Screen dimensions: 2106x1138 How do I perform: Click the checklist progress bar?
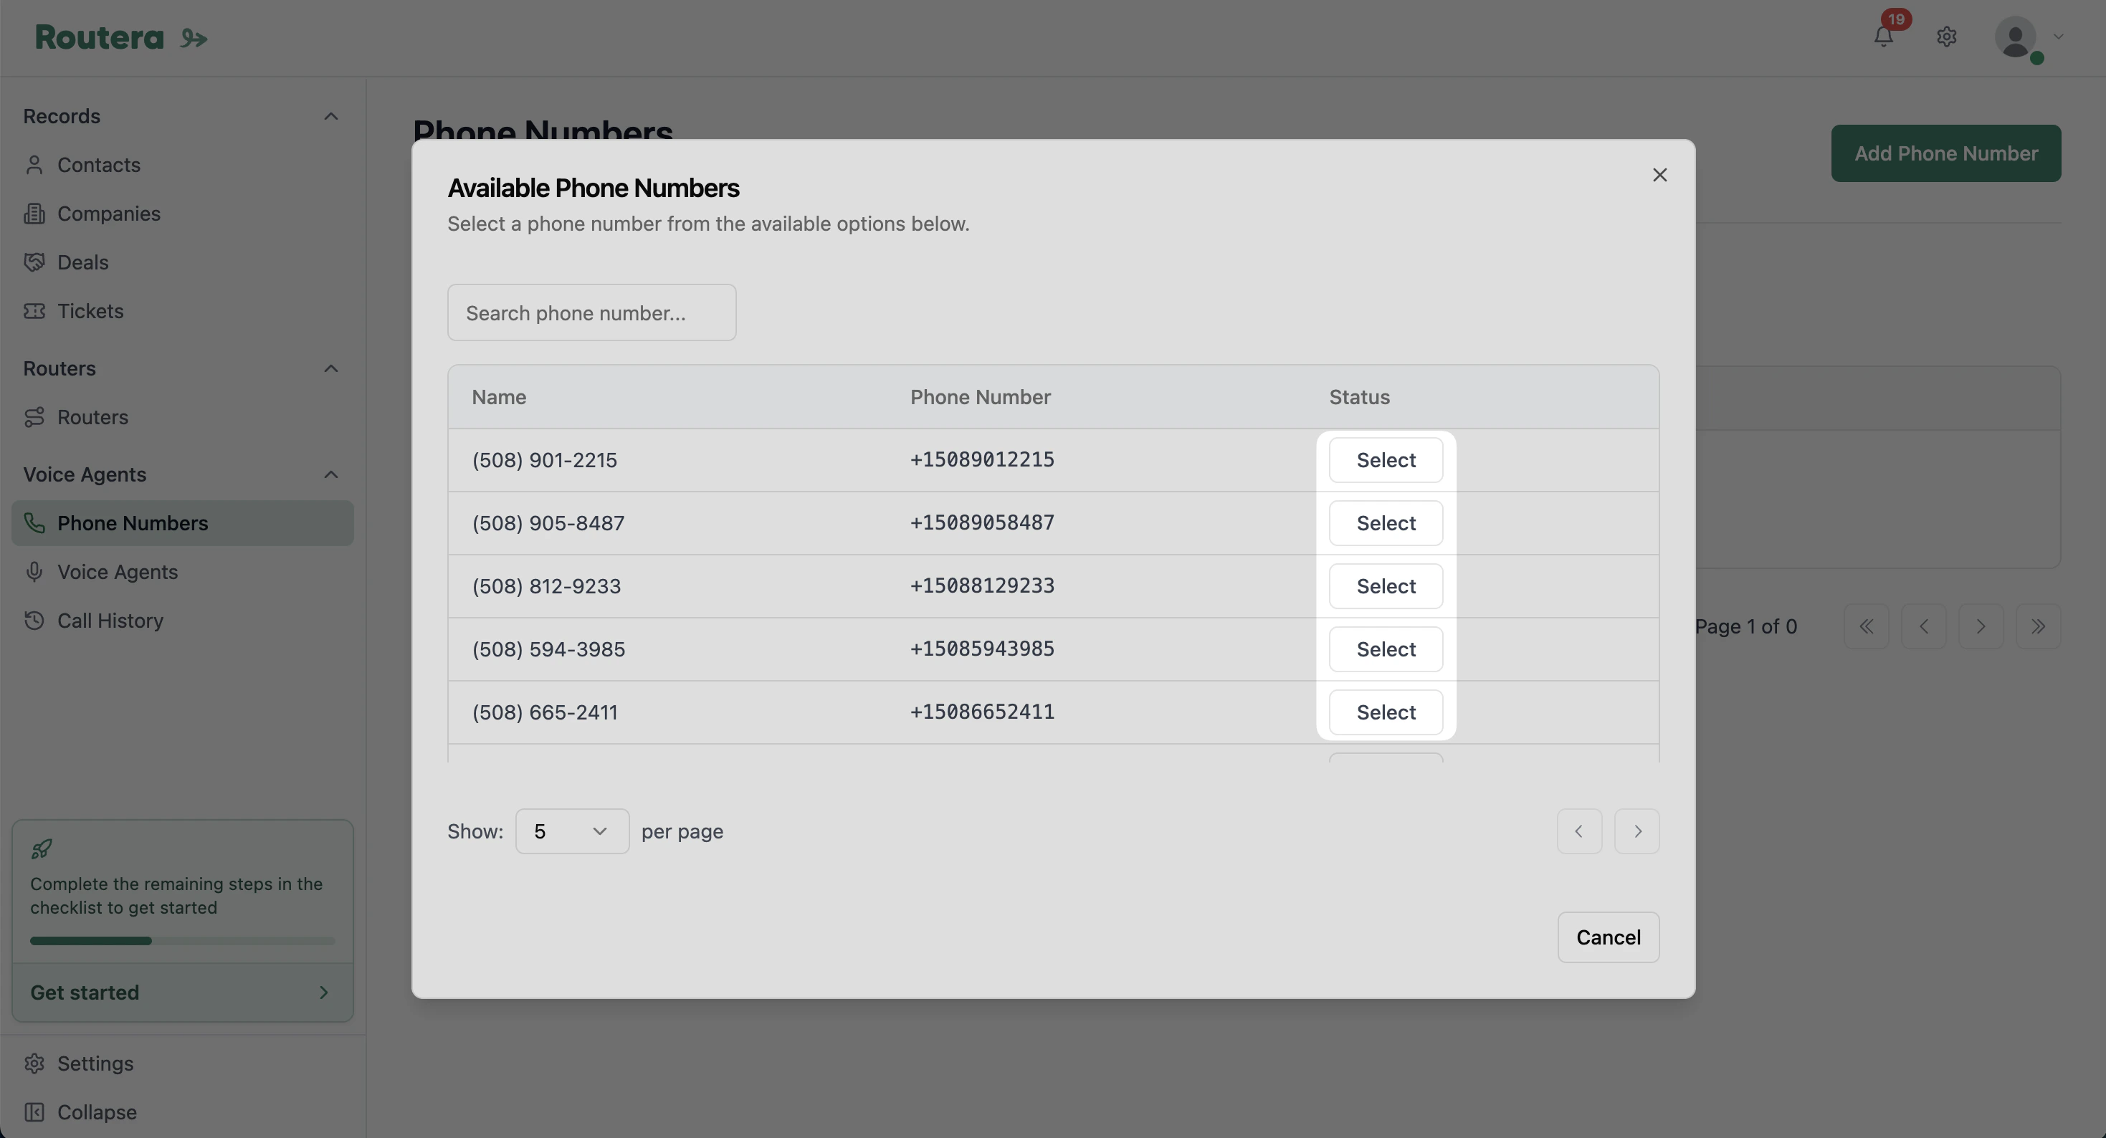(x=182, y=941)
